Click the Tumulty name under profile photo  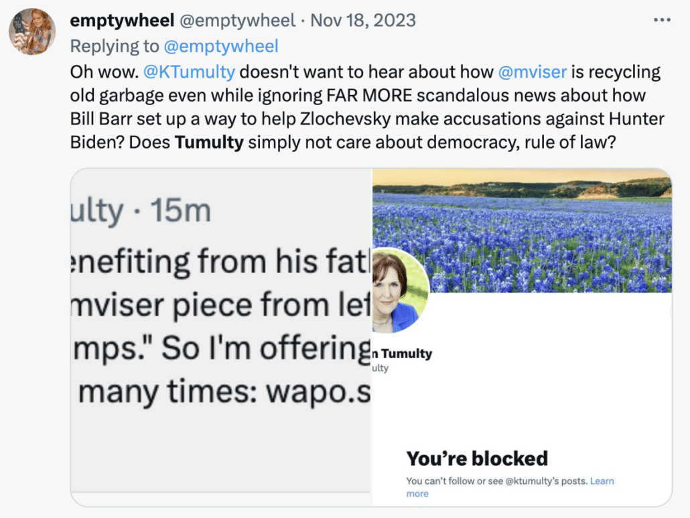pos(403,353)
